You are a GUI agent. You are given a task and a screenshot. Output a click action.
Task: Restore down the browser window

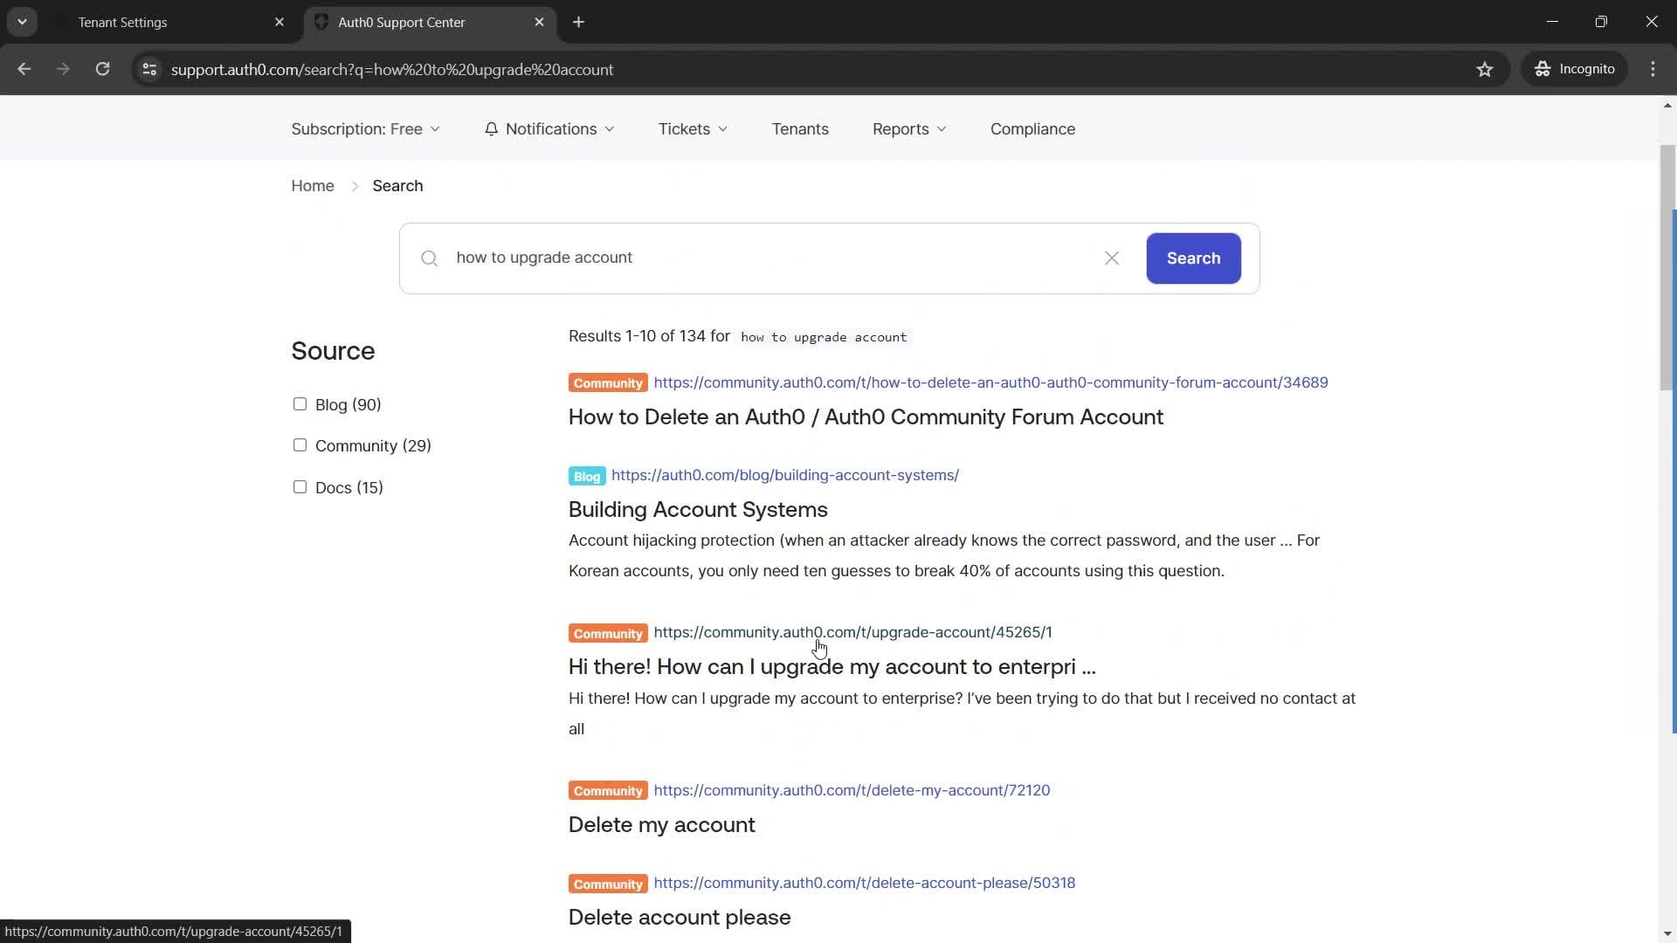tap(1601, 22)
